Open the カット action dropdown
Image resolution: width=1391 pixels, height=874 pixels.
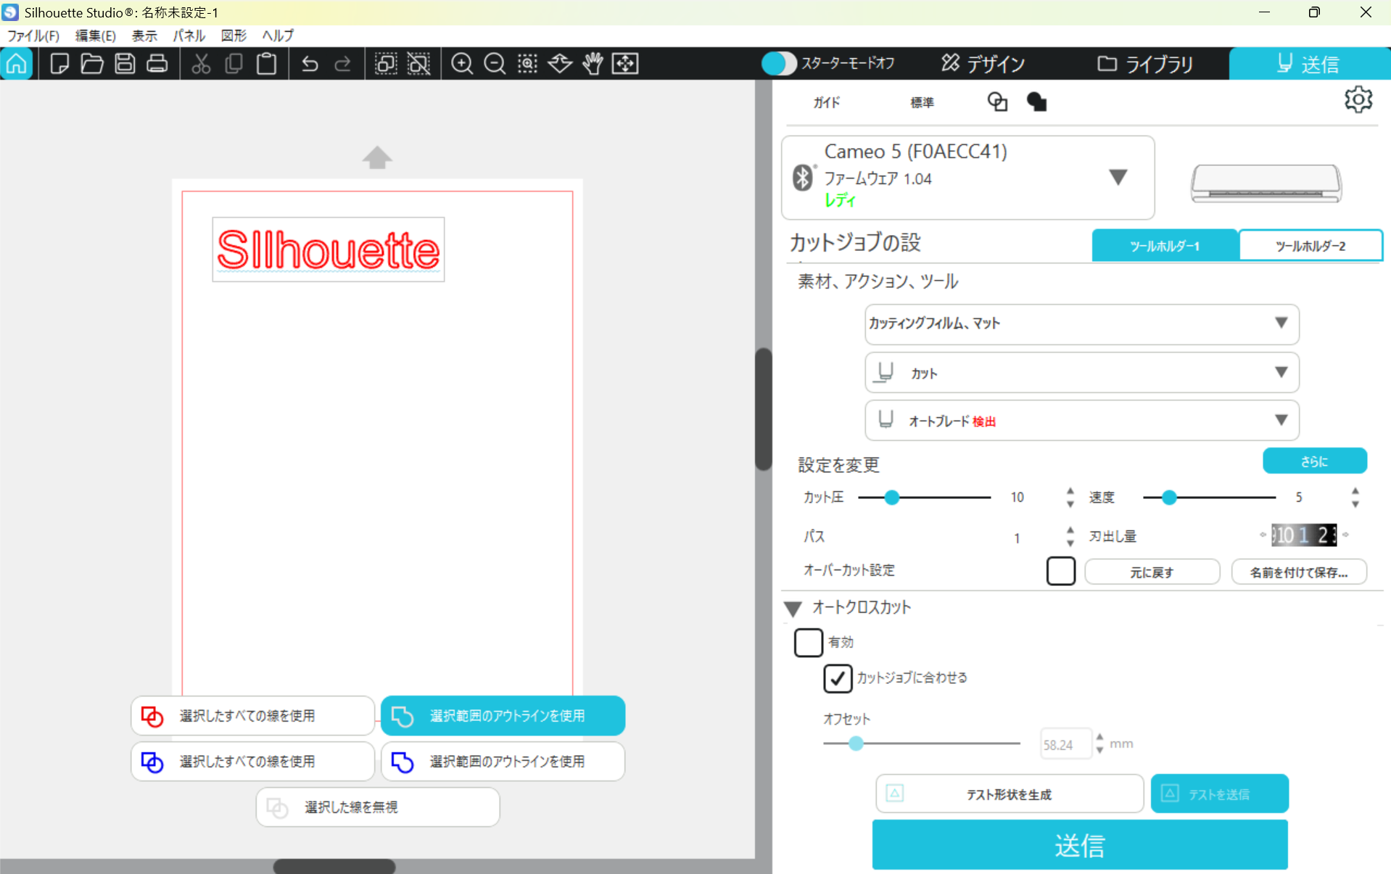coord(1081,373)
